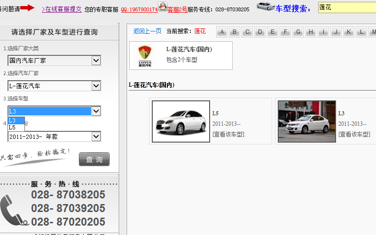Open the 客服2号 link
376x235 pixels.
tap(177, 9)
